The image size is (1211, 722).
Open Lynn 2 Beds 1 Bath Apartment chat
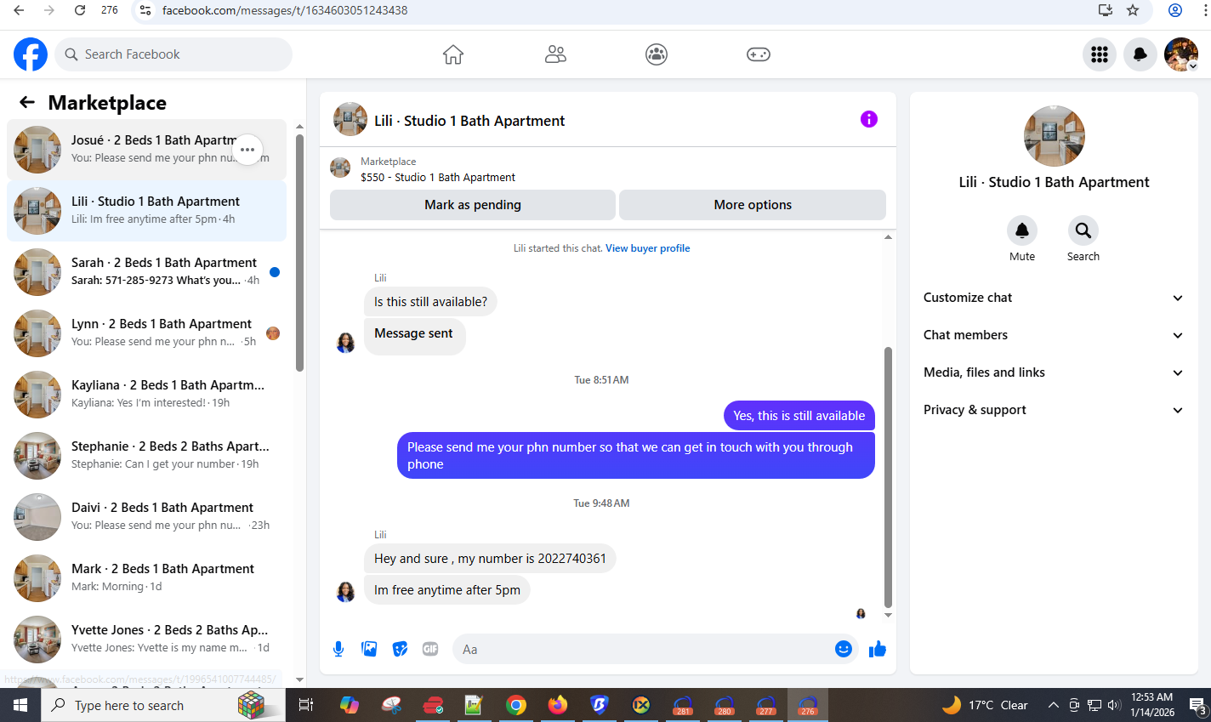click(x=146, y=333)
